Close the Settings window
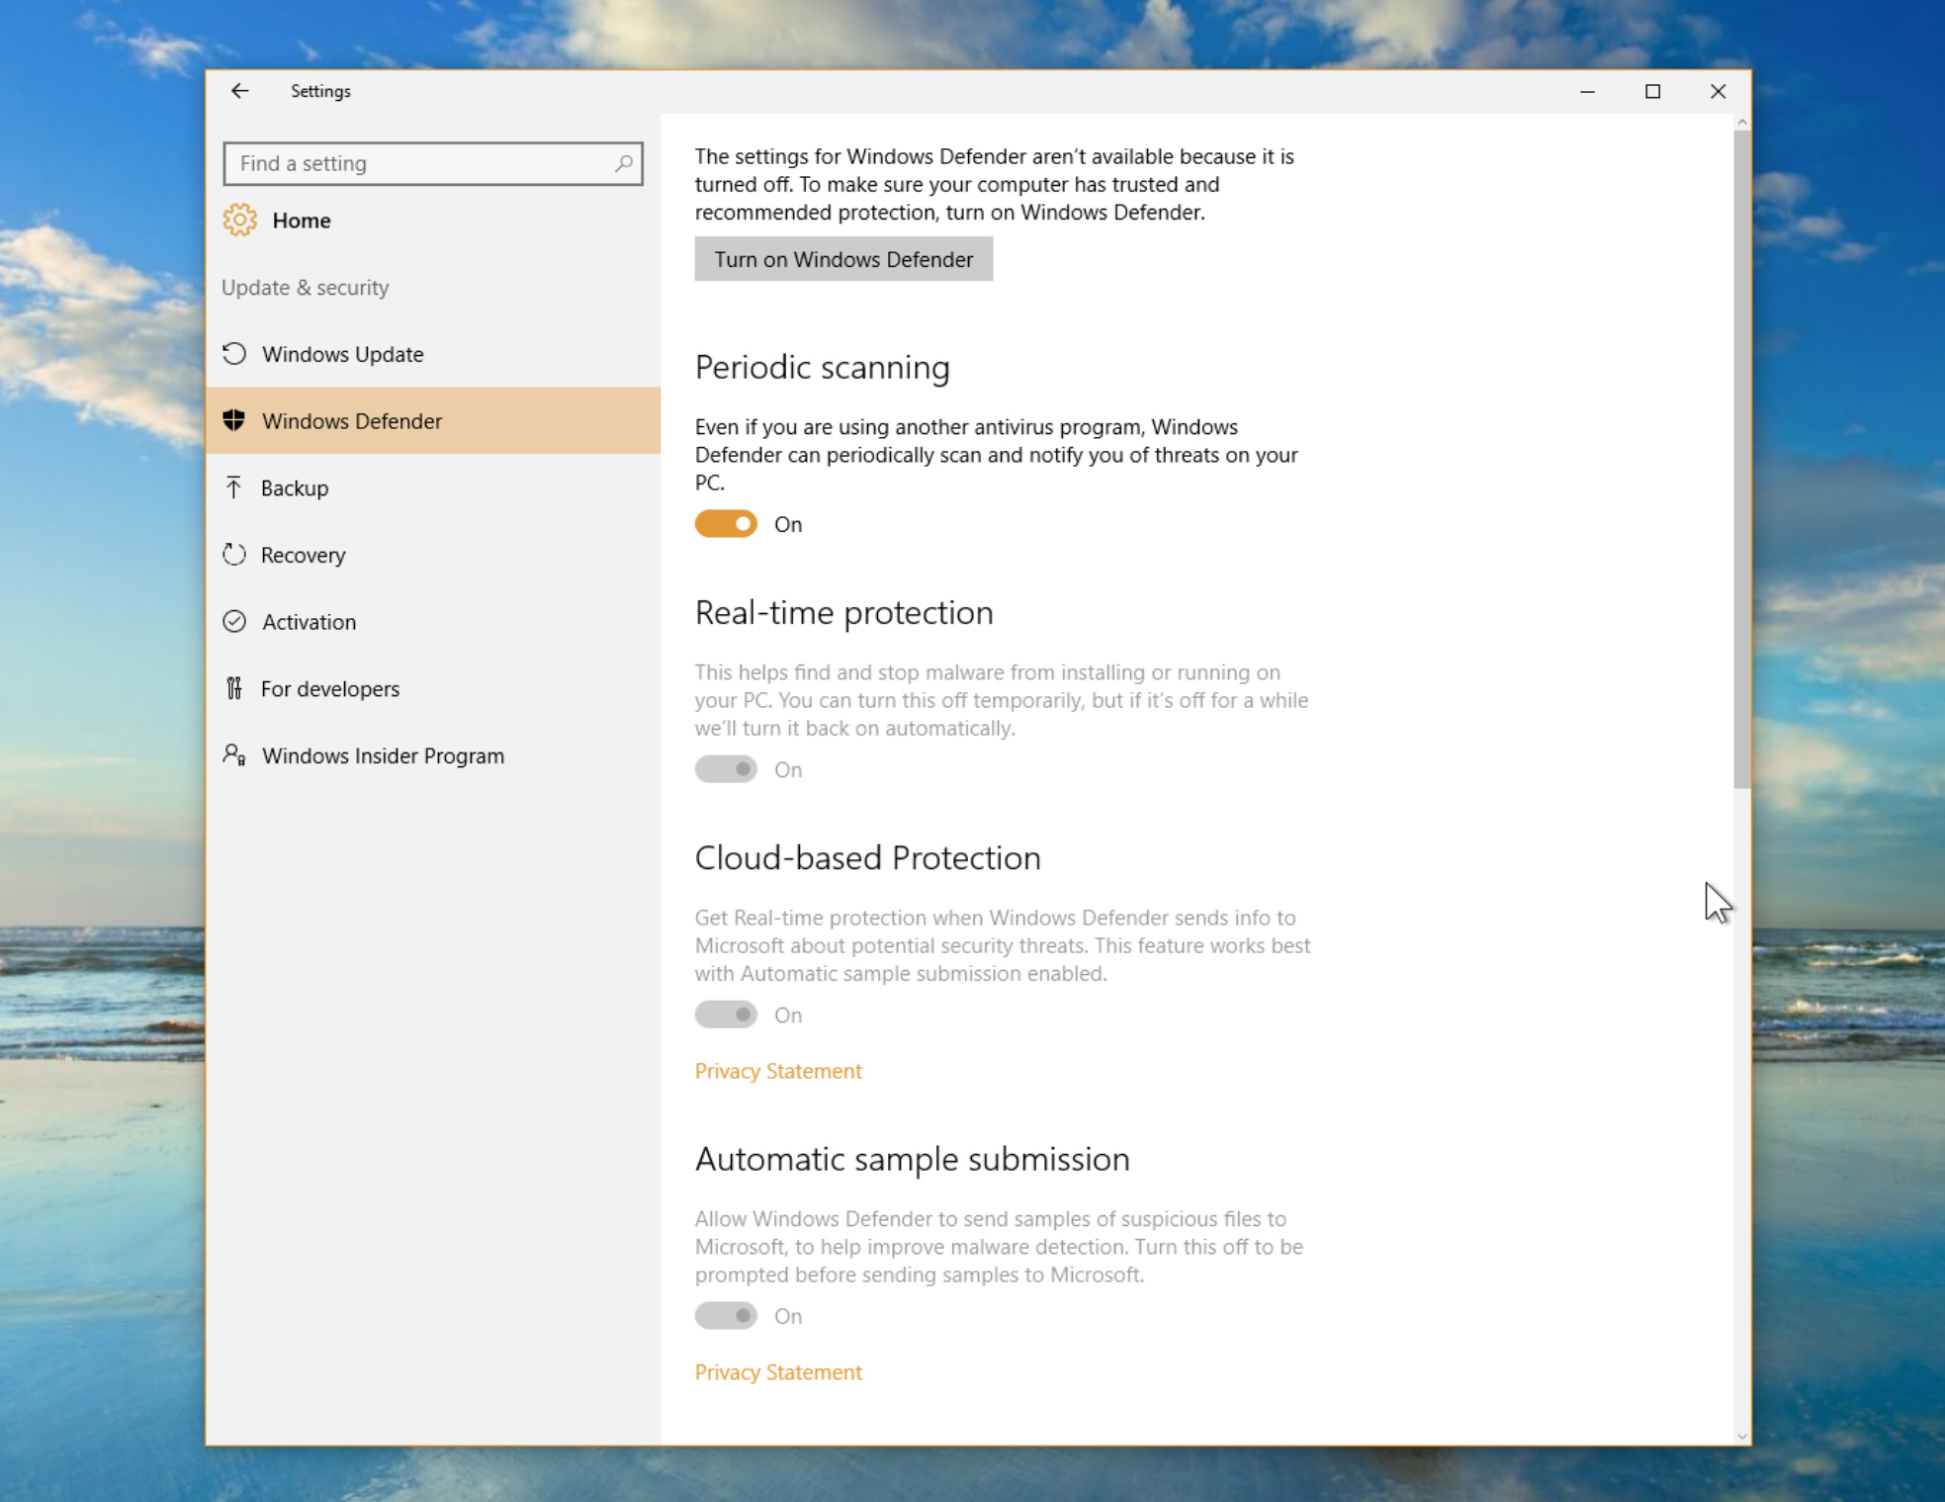The width and height of the screenshot is (1945, 1502). point(1718,91)
